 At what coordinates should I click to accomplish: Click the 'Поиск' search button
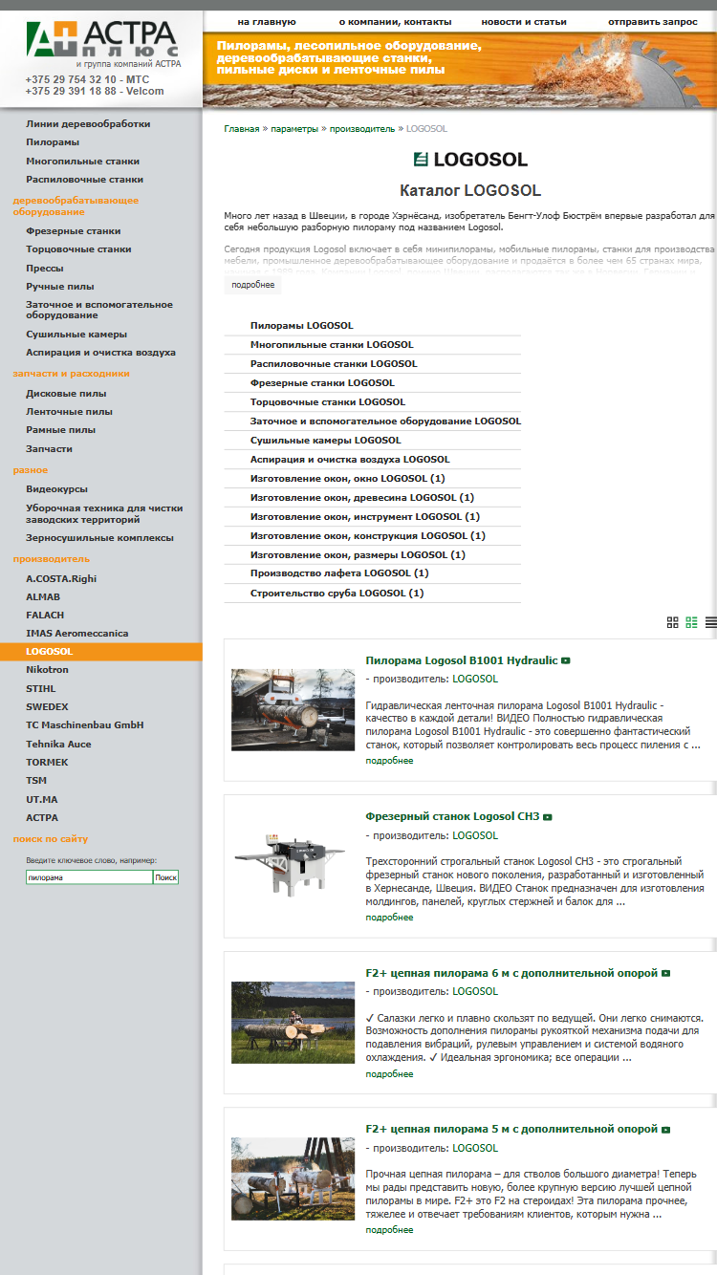[166, 877]
